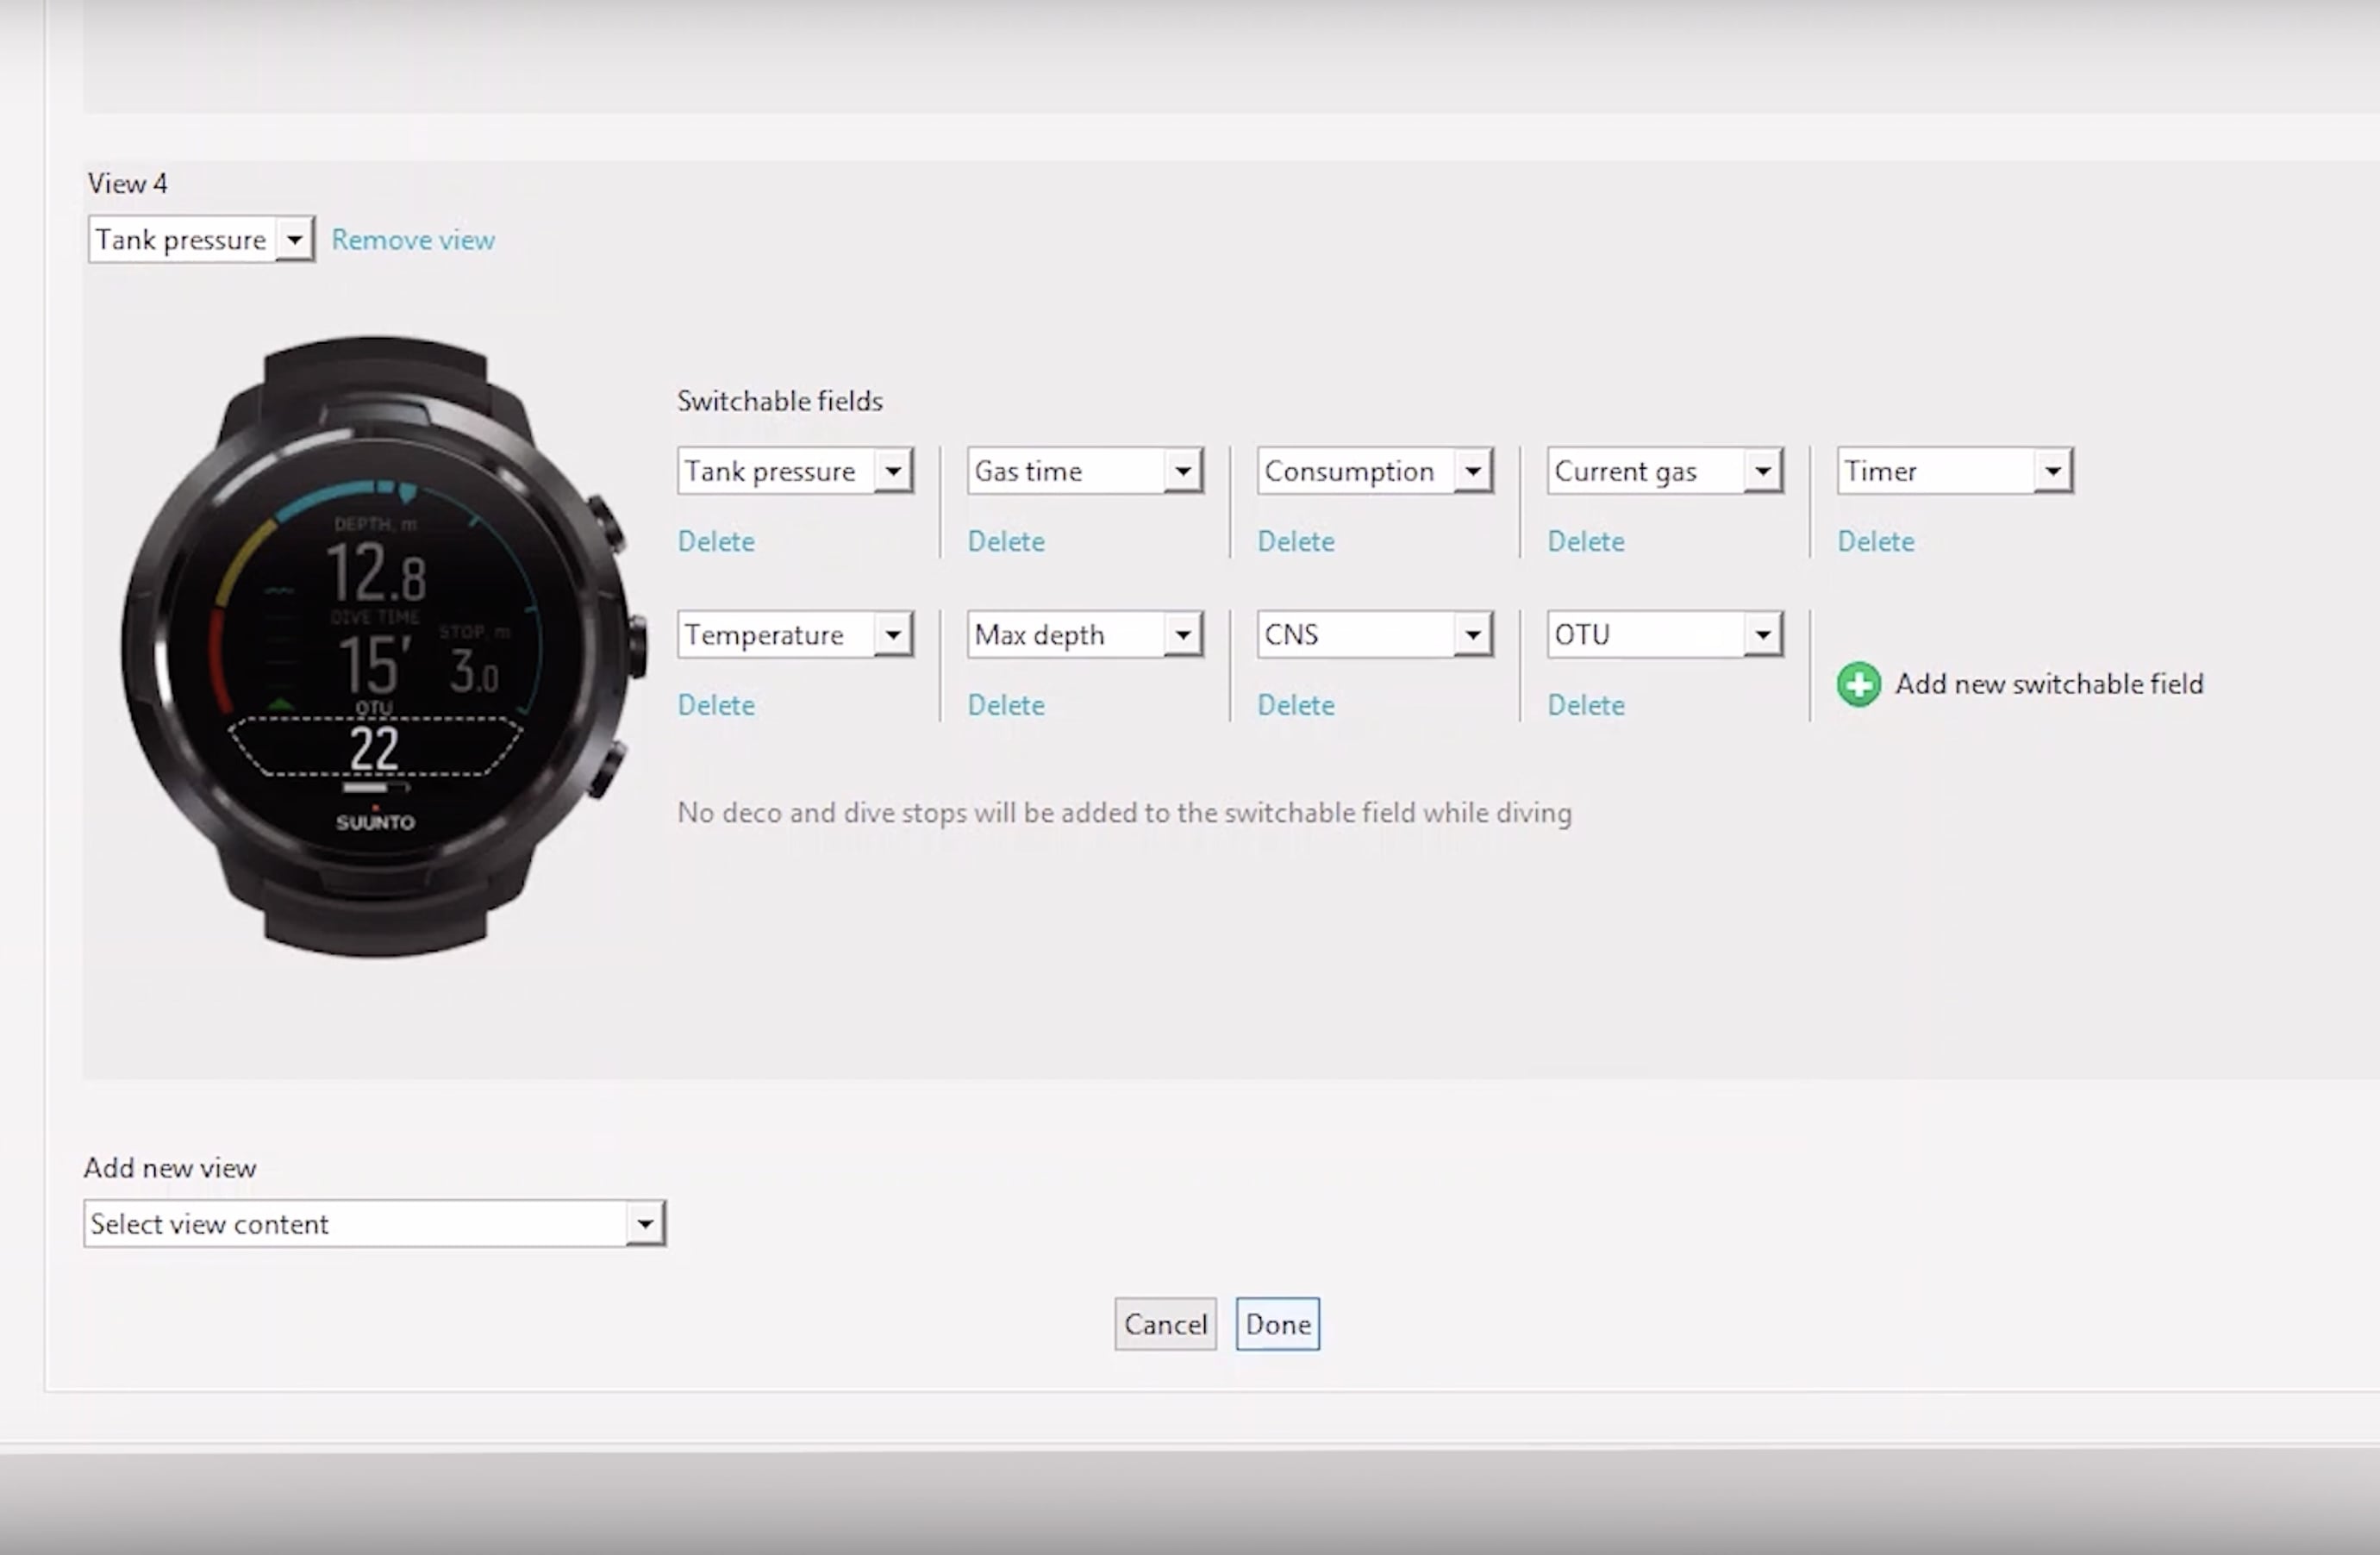
Task: Select CNS field in switchable fields row
Action: tap(1371, 634)
